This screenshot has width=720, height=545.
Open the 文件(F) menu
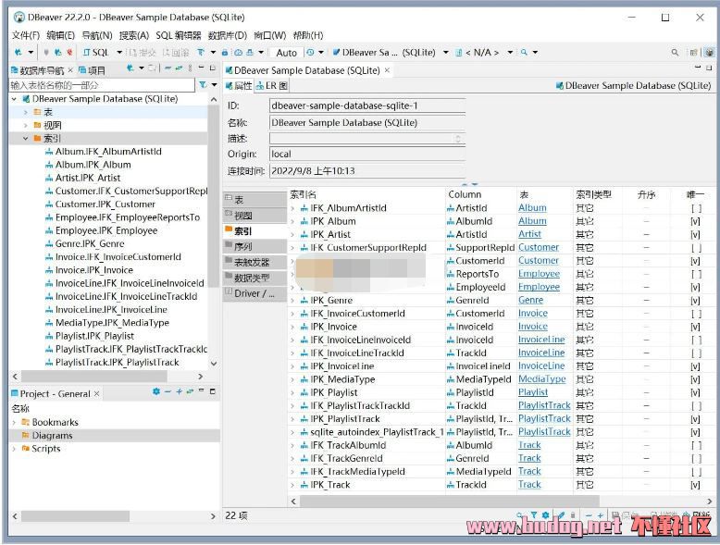click(26, 35)
